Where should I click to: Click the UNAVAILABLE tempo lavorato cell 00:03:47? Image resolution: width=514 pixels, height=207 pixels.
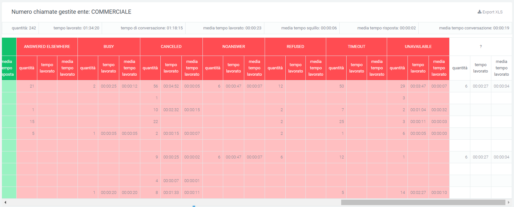pyautogui.click(x=418, y=86)
